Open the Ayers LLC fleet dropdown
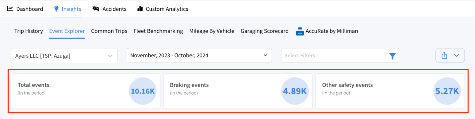 pos(64,56)
